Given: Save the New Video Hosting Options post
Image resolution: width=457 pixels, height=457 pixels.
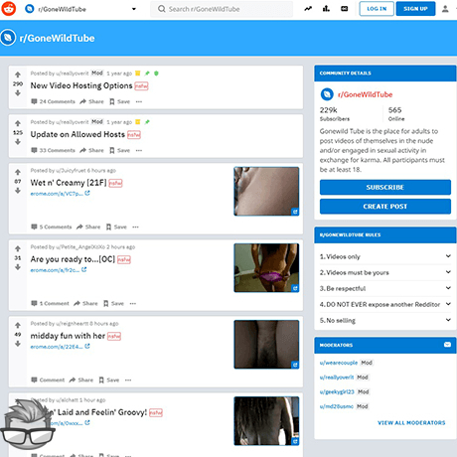Looking at the screenshot, I should point(119,101).
